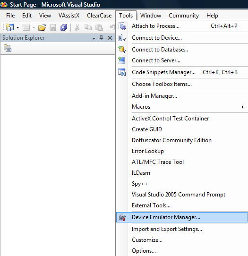
Task: Open the Add-in Manager
Action: [x=182, y=96]
